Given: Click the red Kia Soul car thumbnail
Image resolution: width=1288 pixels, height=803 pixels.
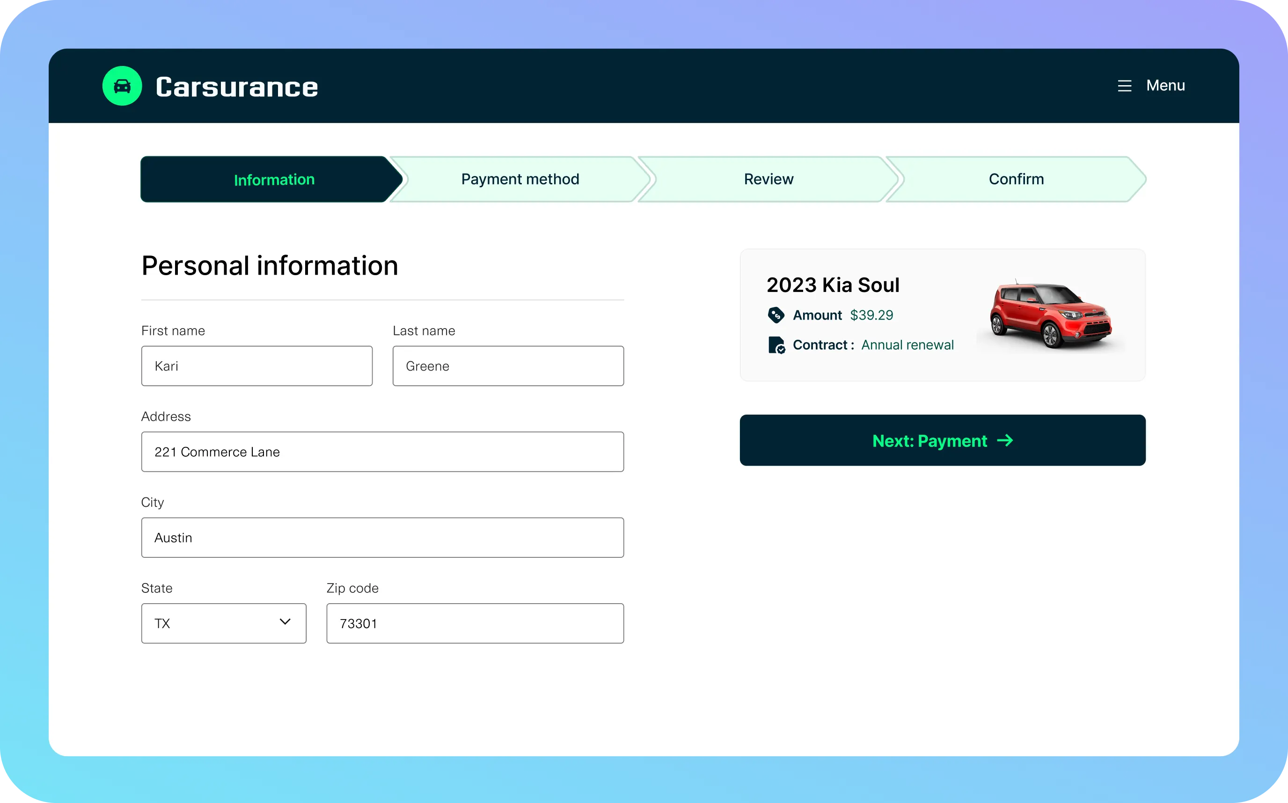Looking at the screenshot, I should tap(1051, 314).
